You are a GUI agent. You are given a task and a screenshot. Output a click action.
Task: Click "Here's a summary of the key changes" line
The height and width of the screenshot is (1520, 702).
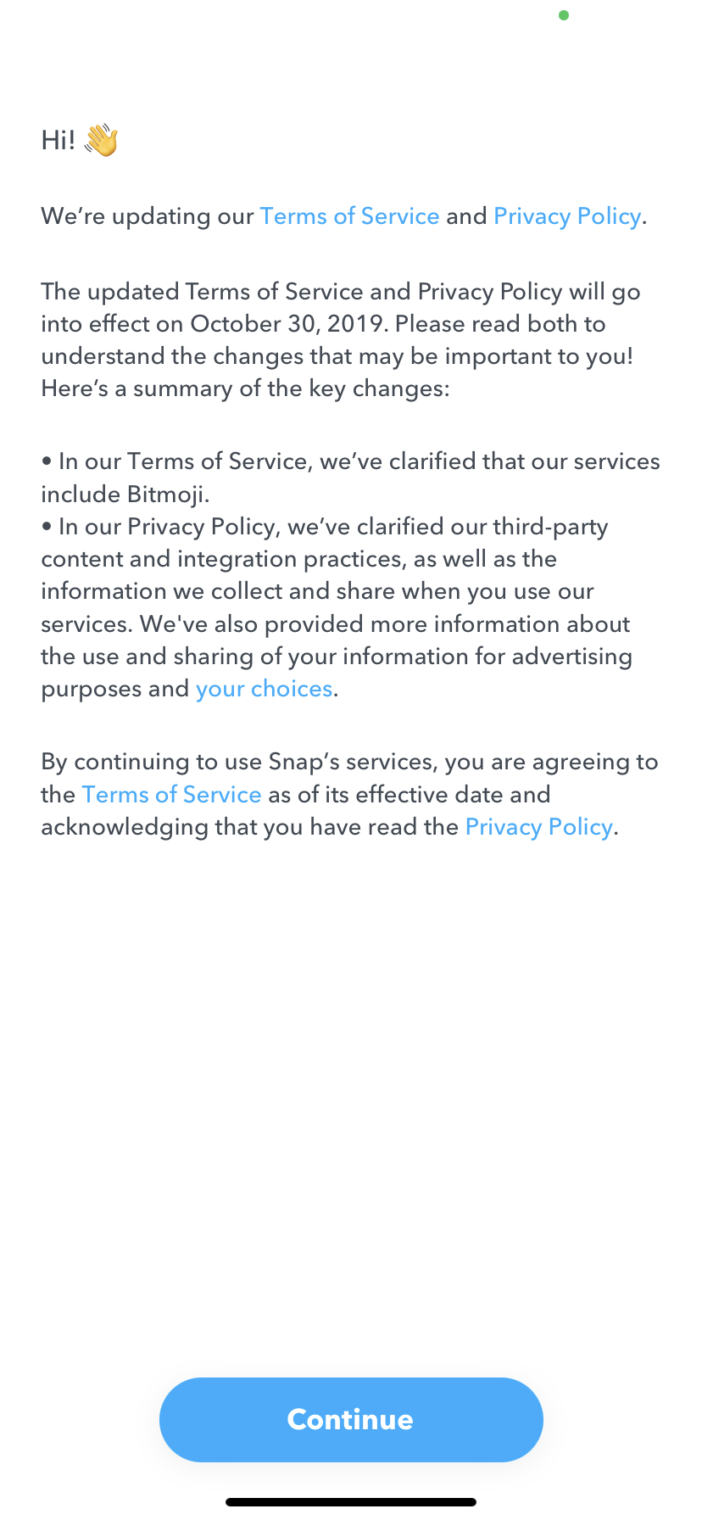pyautogui.click(x=245, y=389)
